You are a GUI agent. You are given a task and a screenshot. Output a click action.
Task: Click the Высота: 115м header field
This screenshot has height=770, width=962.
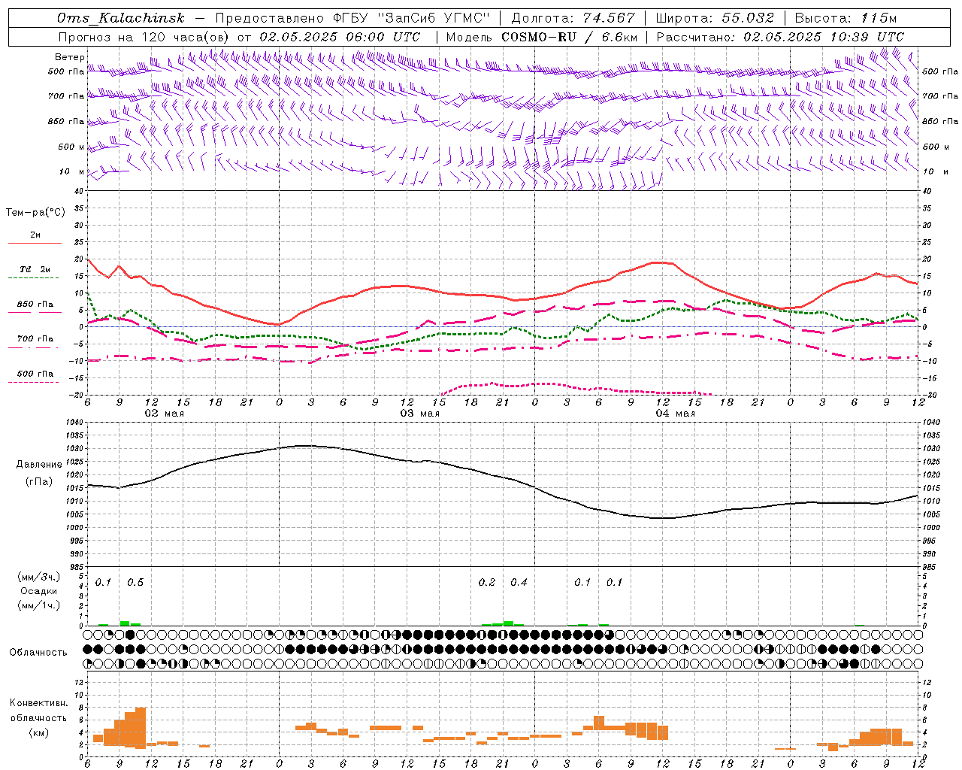click(x=846, y=18)
